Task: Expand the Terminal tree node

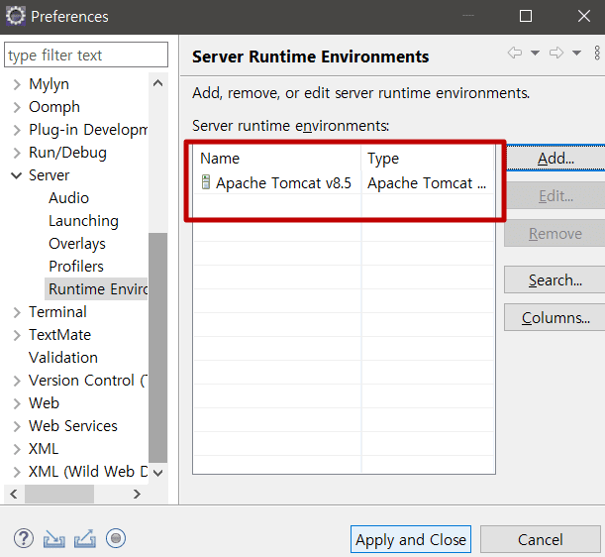Action: pyautogui.click(x=17, y=312)
